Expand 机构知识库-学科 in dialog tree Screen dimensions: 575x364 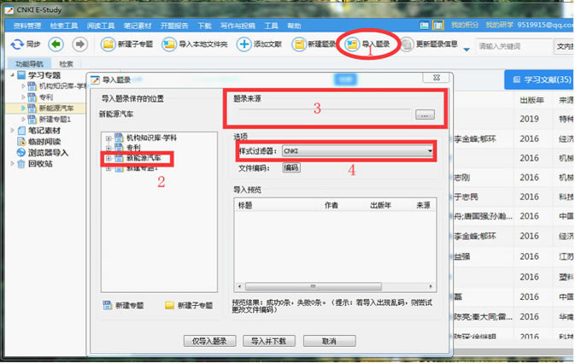109,138
